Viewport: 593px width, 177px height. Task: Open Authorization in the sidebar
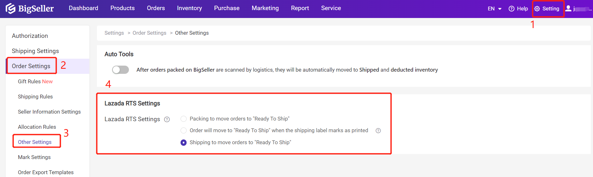30,36
